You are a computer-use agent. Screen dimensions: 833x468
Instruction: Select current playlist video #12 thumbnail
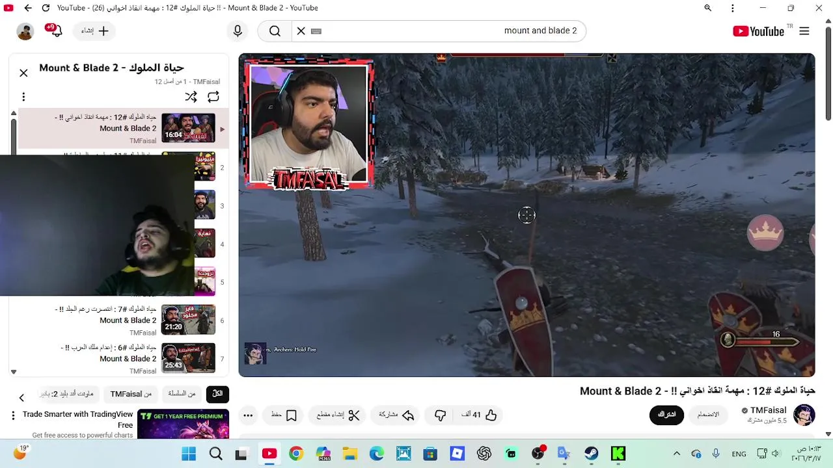point(188,128)
